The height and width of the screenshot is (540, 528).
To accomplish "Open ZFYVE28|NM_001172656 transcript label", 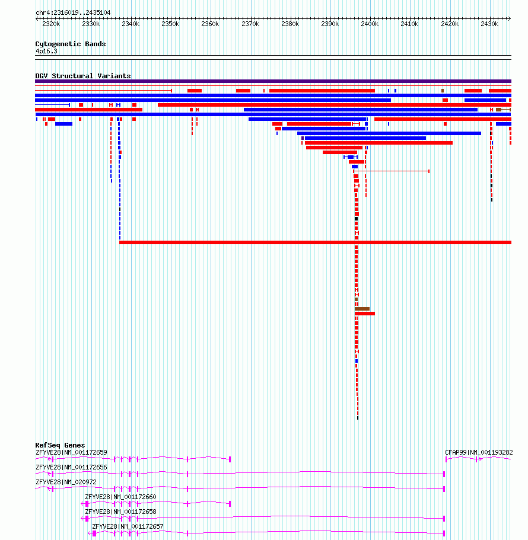I will click(x=71, y=467).
